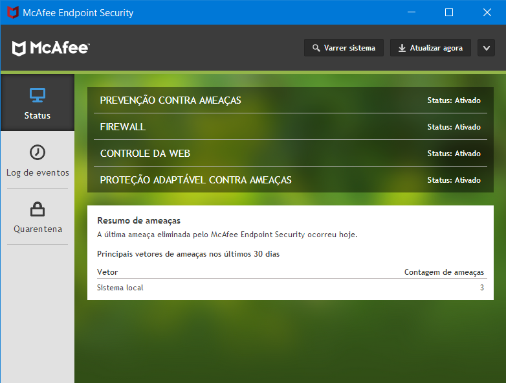
Task: Open the Quarentena padlock icon
Action: pos(38,209)
